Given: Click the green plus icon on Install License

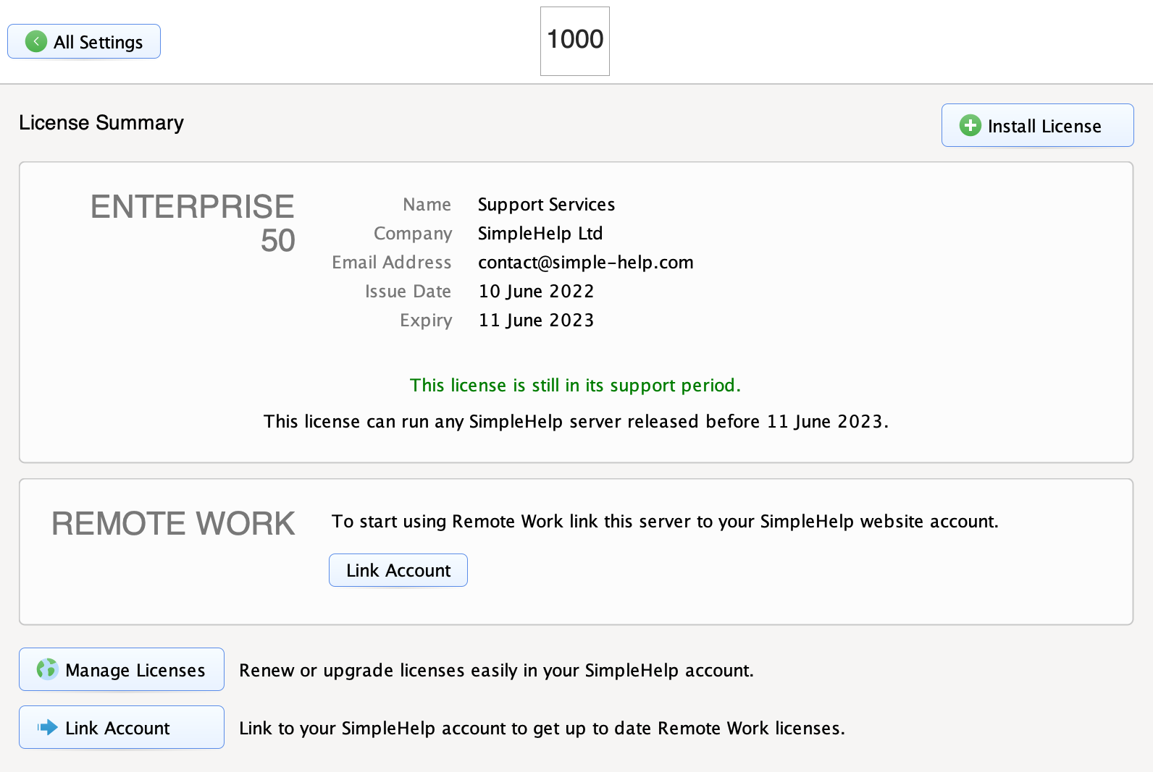Looking at the screenshot, I should pyautogui.click(x=970, y=125).
